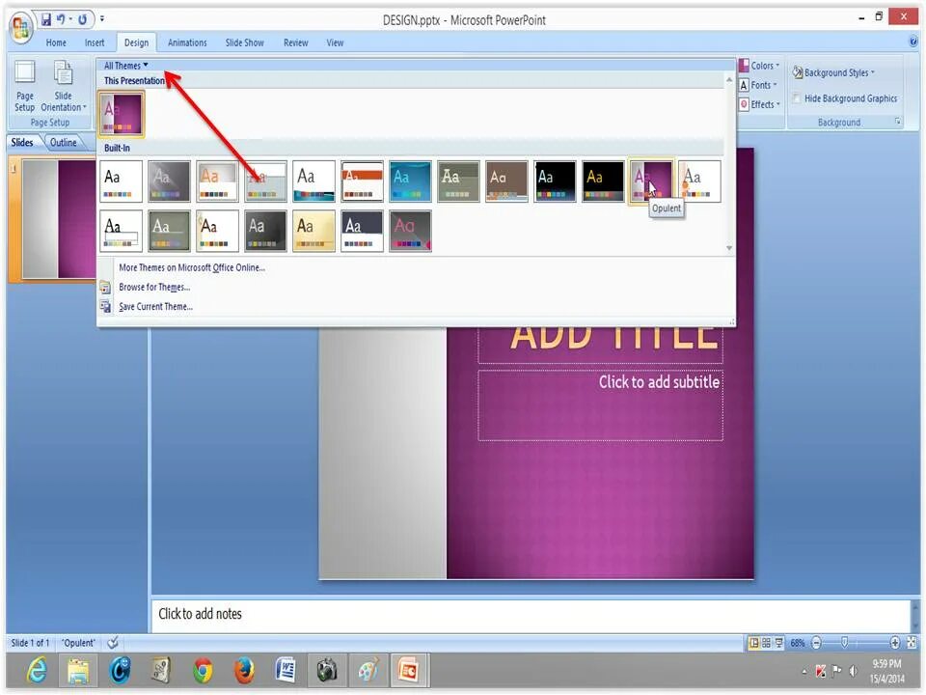Viewport: 926px width, 695px height.
Task: Apply the Opulent theme in Built-In row
Action: point(651,181)
